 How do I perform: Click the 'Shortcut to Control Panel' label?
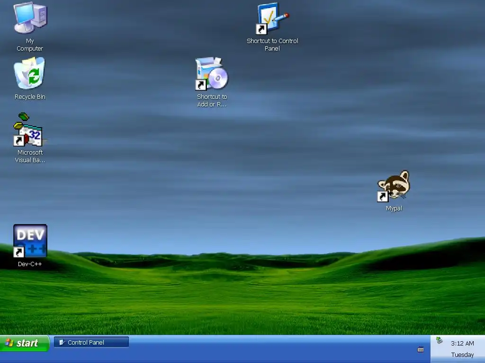[x=272, y=45]
